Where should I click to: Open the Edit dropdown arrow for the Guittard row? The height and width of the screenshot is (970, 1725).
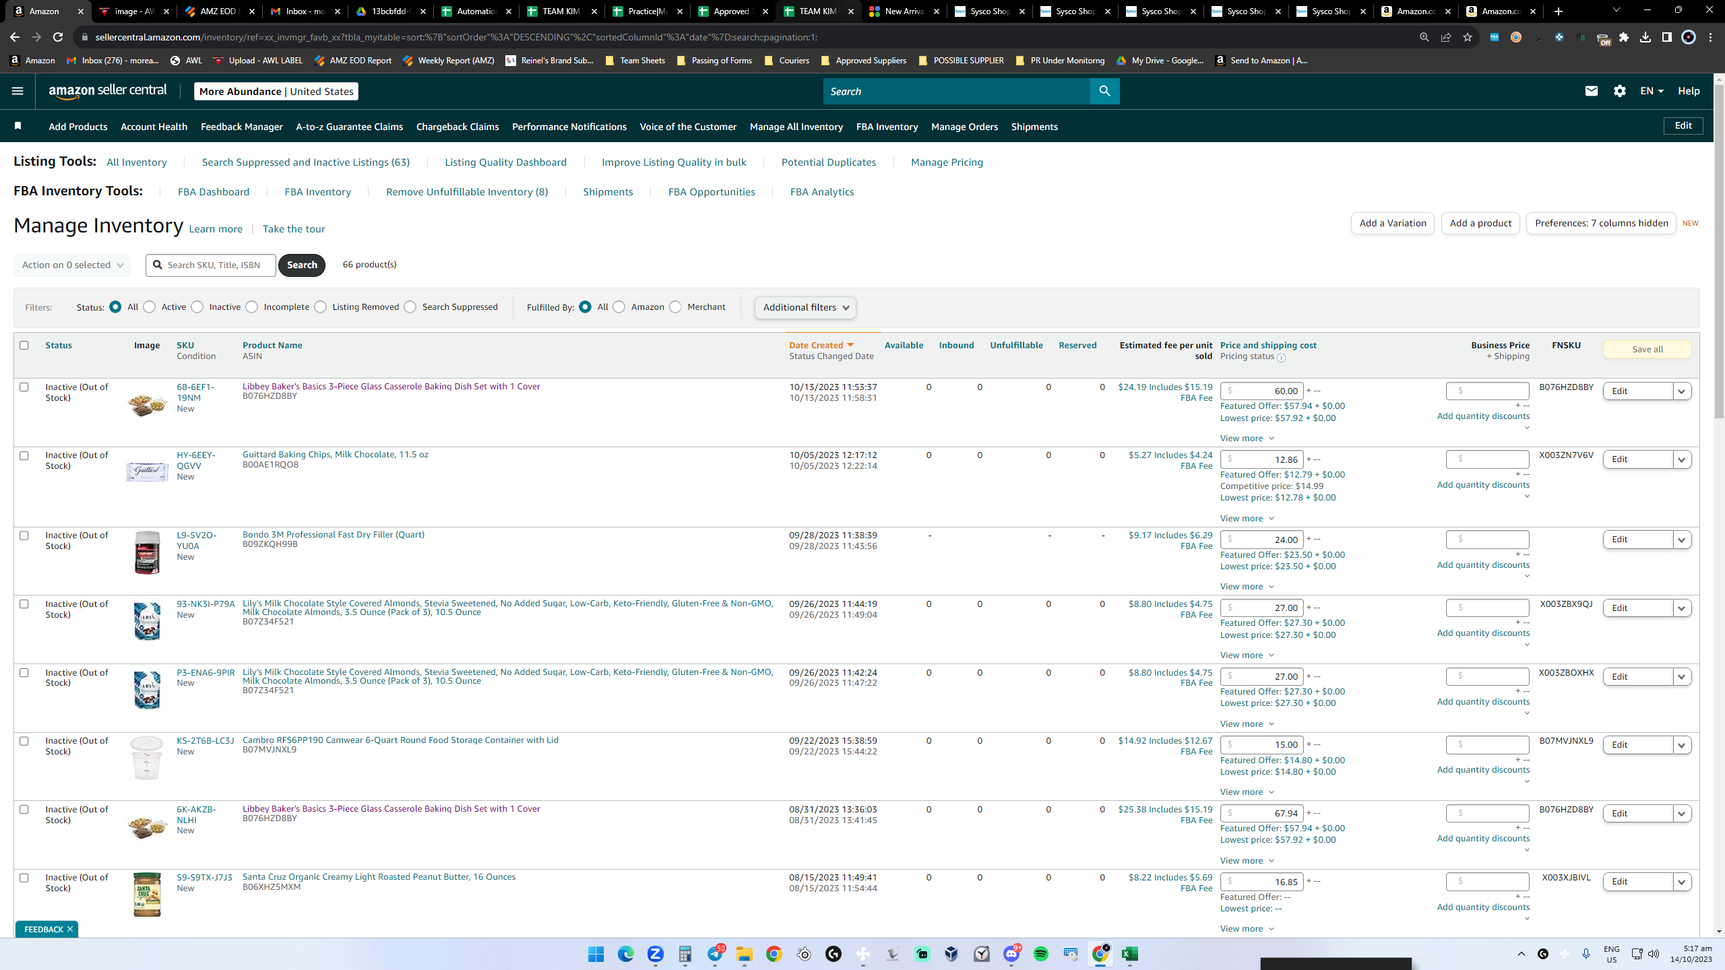(1682, 459)
